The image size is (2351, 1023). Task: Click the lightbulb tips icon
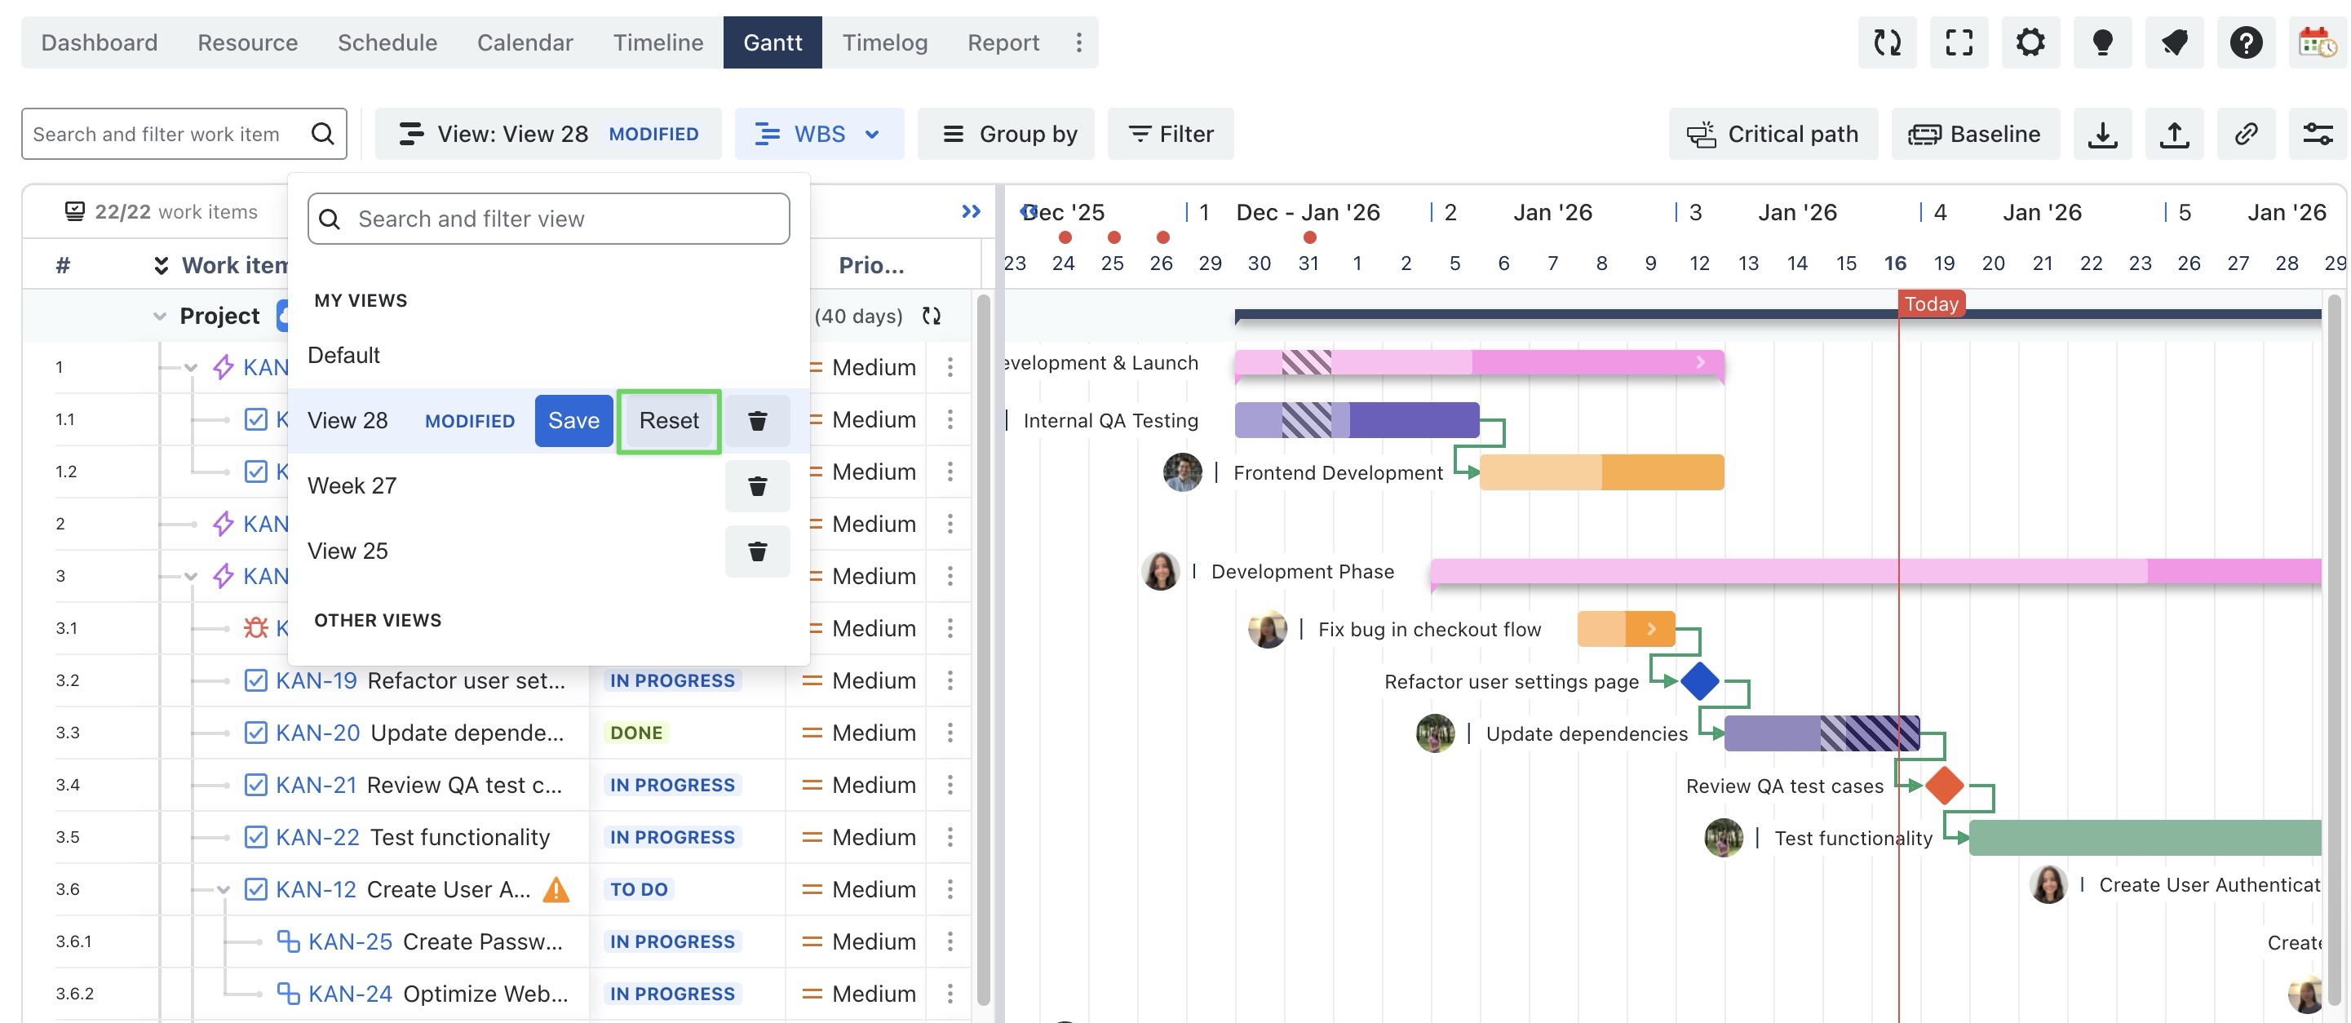(2102, 42)
